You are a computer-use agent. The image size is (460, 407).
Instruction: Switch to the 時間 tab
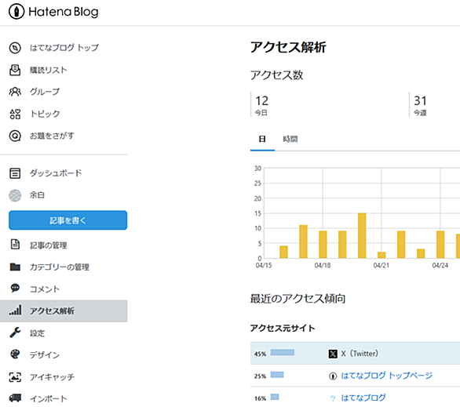tap(290, 139)
